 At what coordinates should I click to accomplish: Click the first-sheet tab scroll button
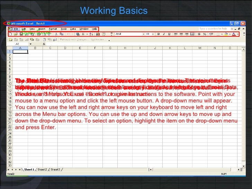8,170
